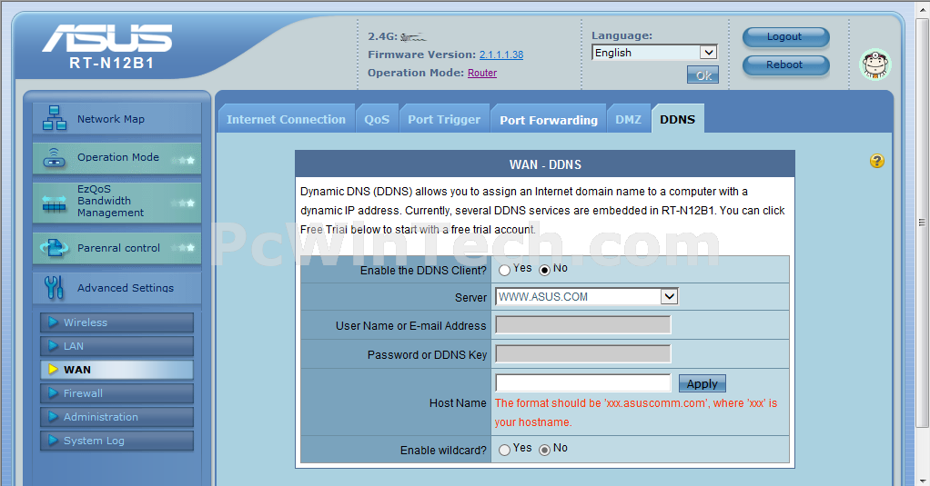930x486 pixels.
Task: Click the Reboot button
Action: pyautogui.click(x=785, y=64)
